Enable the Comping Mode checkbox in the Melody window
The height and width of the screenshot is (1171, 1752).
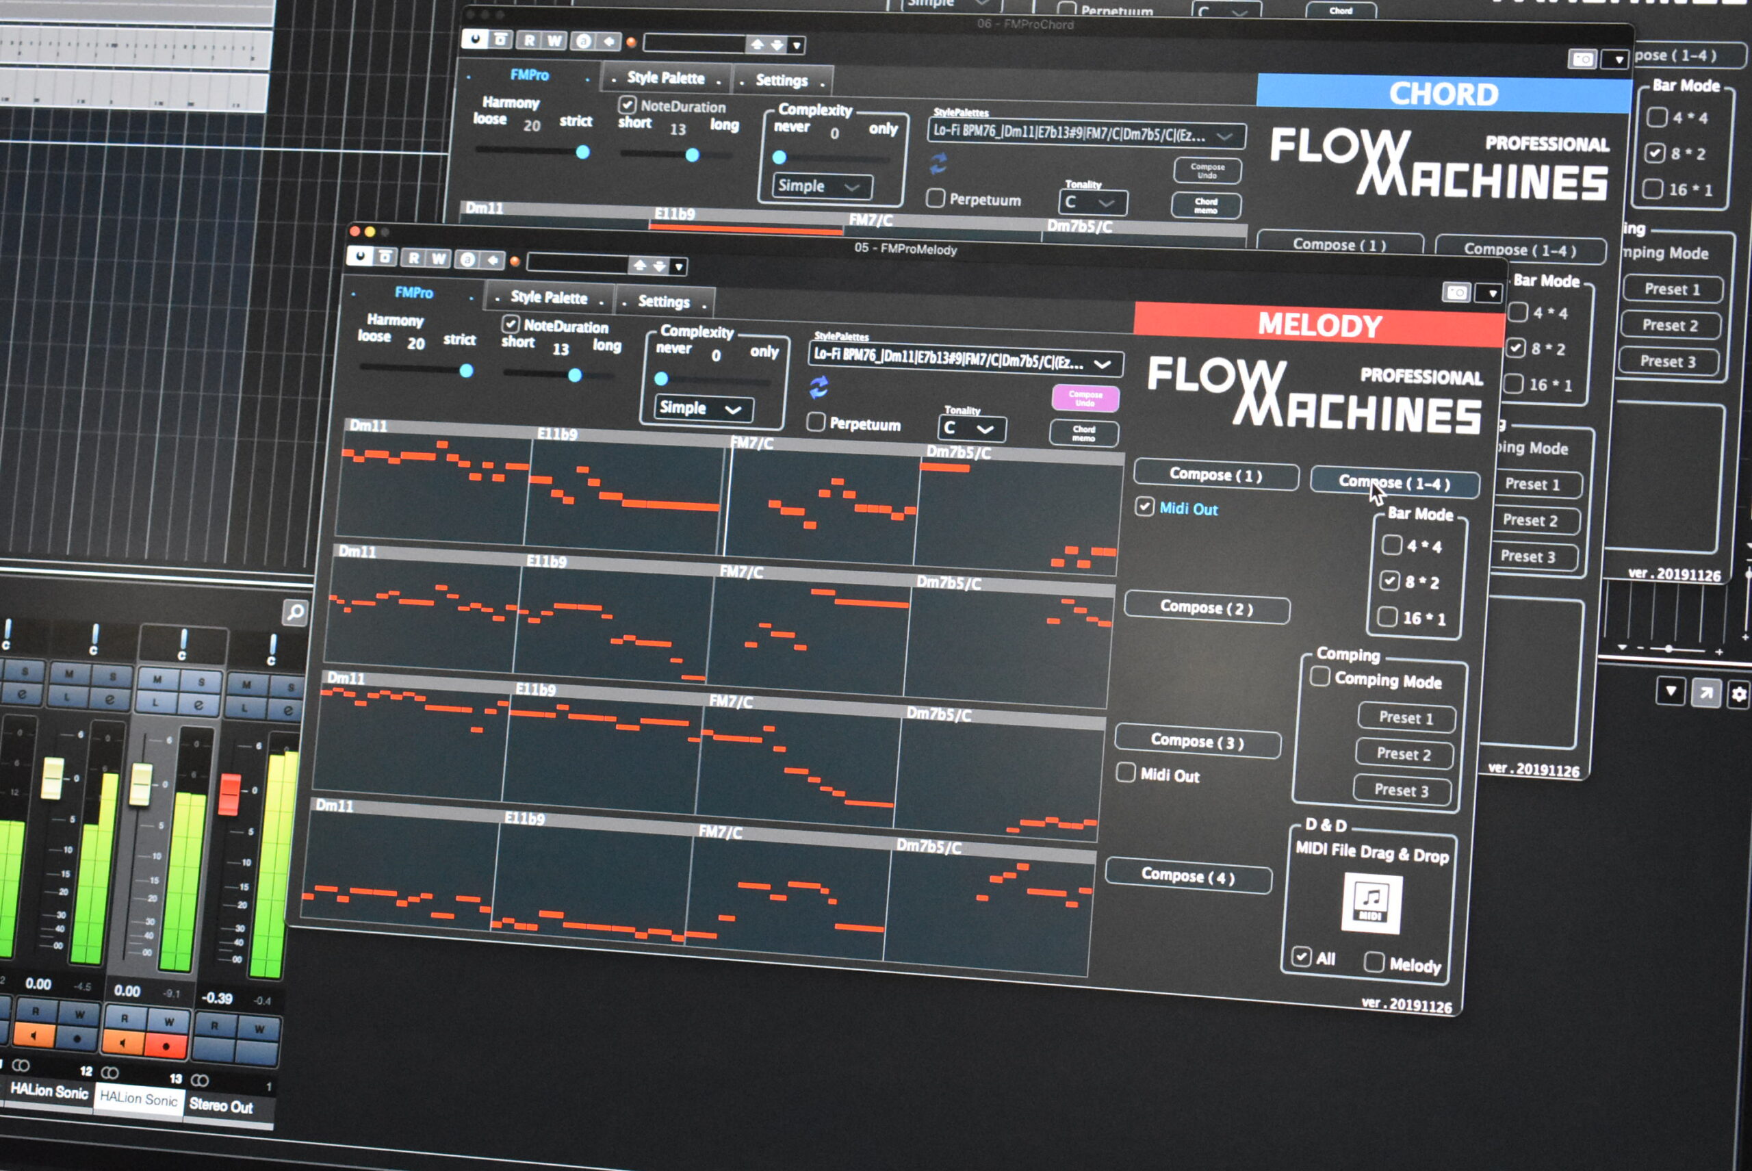coord(1319,677)
